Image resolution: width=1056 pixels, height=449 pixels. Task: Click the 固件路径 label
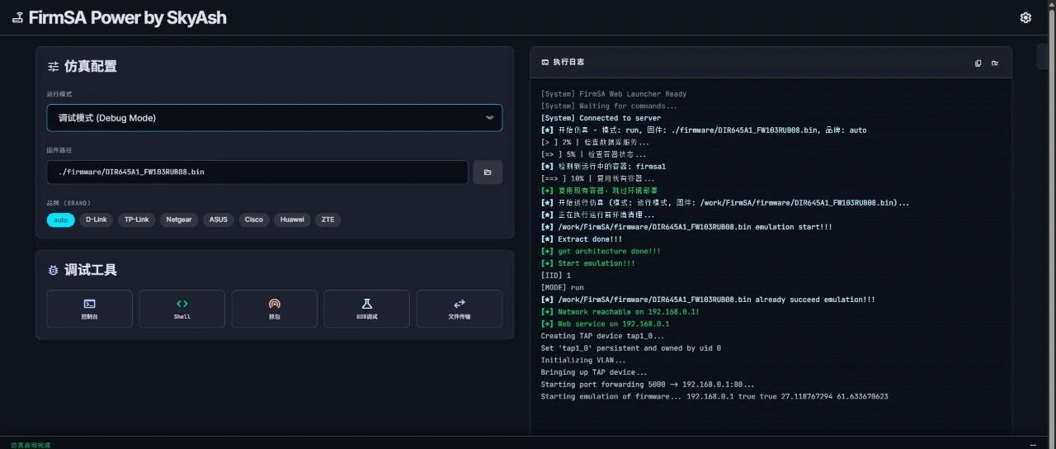click(x=59, y=150)
